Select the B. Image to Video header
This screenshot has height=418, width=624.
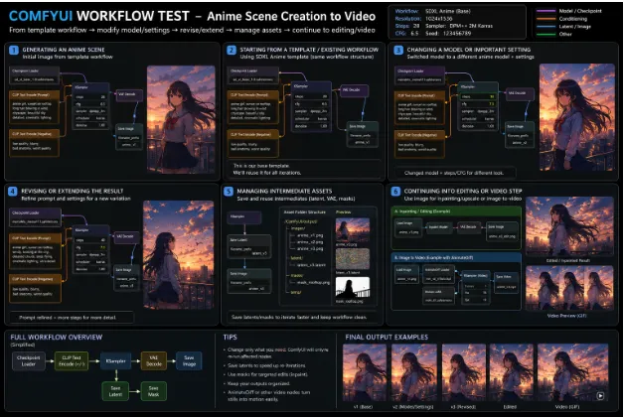pyautogui.click(x=456, y=258)
